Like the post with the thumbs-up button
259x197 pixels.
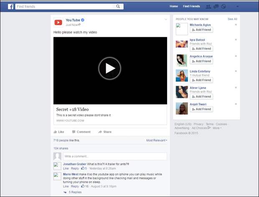[x=59, y=132]
